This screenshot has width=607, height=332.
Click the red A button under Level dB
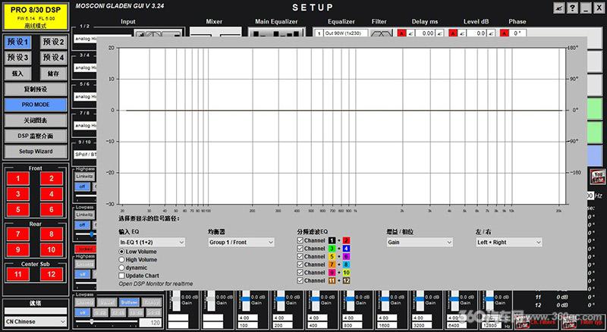453,33
